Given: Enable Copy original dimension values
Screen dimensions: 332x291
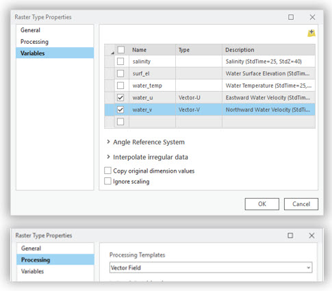Looking at the screenshot, I should pyautogui.click(x=107, y=170).
